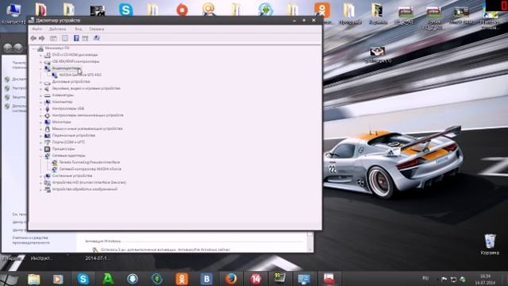Toggle the console tree toolbar icon

[53, 38]
